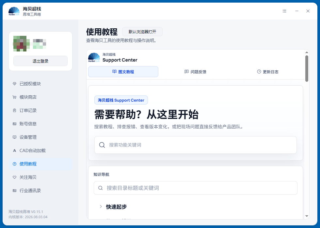
Task: Click the 海贝超栈 app name in title bar
Action: 32,9
